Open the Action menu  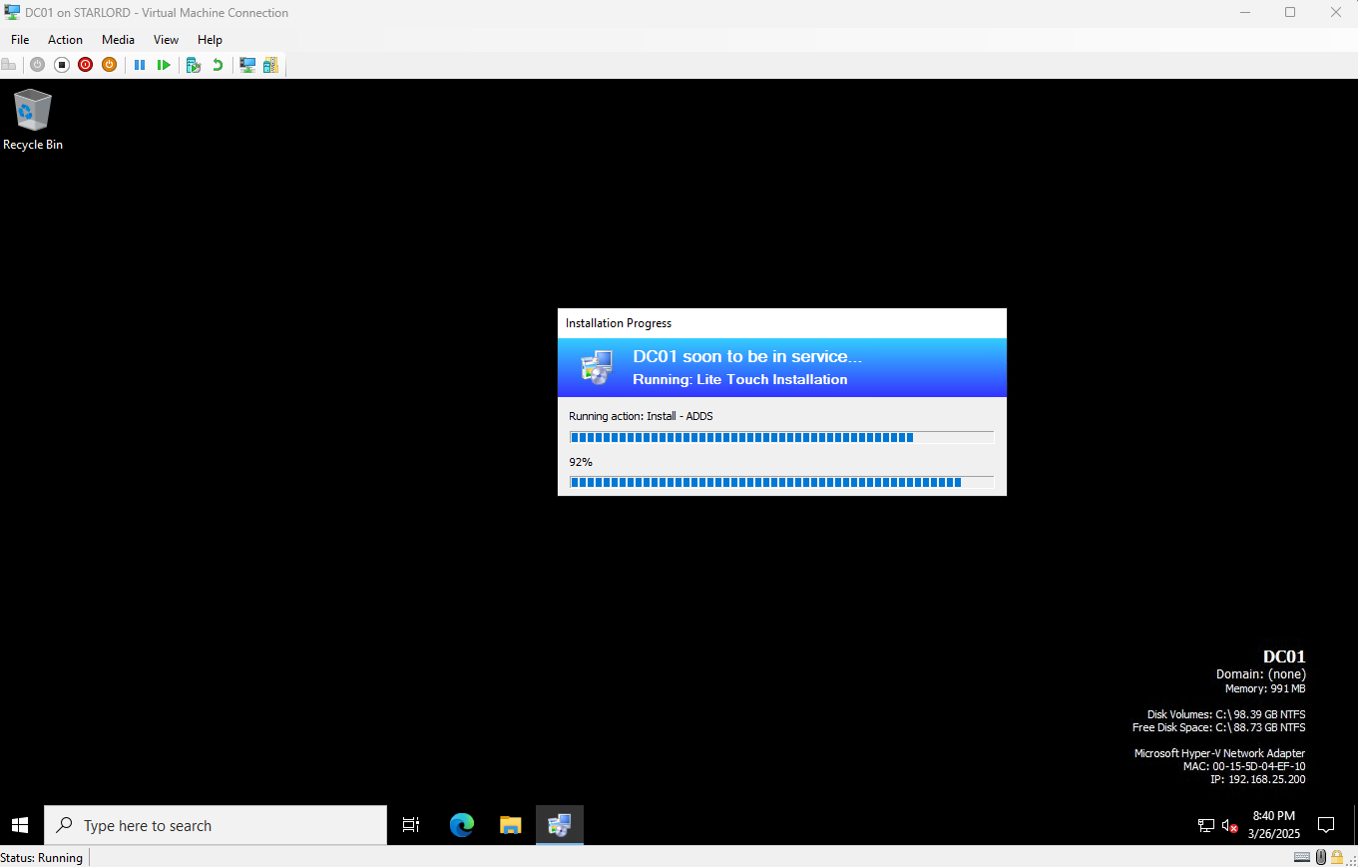pyautogui.click(x=65, y=40)
